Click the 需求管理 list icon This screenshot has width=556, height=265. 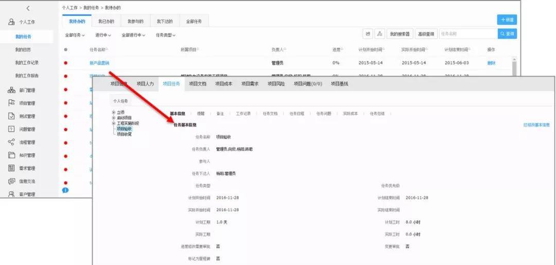pos(11,168)
